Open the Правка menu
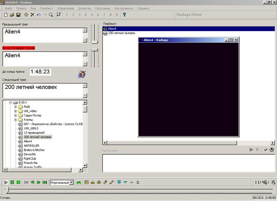This screenshot has width=277, height=201. point(21,8)
